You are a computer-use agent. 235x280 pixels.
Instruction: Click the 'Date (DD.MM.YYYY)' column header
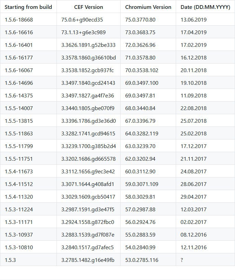coord(205,7)
